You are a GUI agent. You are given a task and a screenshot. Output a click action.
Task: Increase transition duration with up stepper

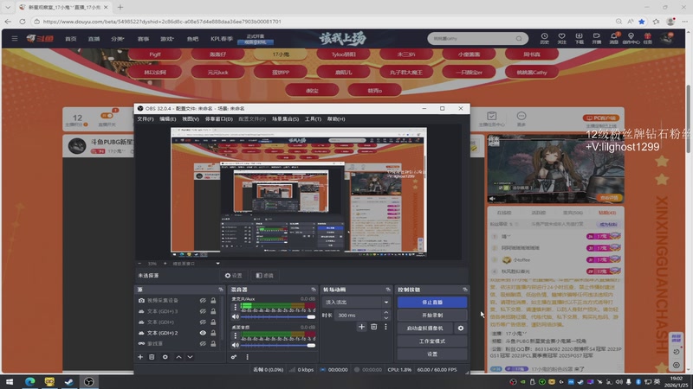[385, 313]
